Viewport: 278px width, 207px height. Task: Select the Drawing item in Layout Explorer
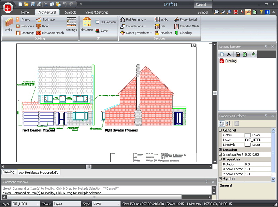[230, 61]
